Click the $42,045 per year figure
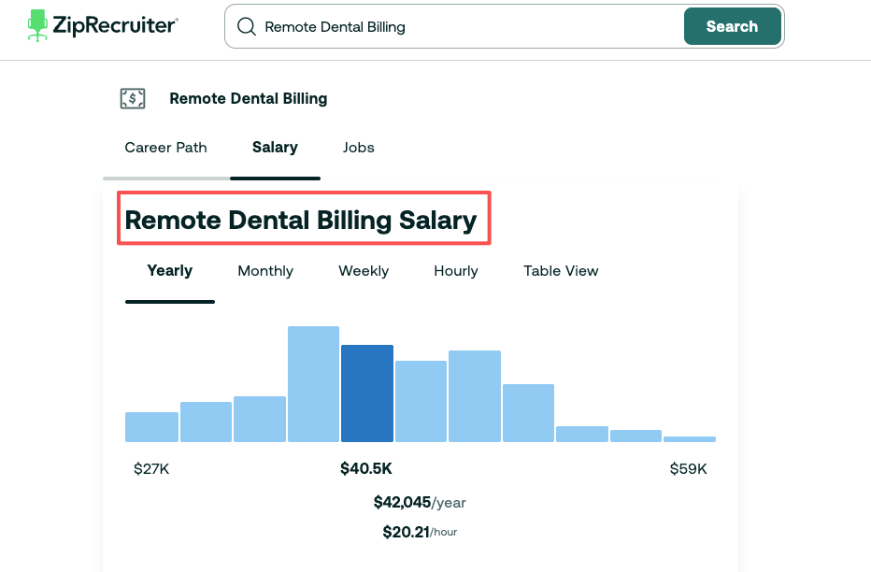 pyautogui.click(x=420, y=502)
